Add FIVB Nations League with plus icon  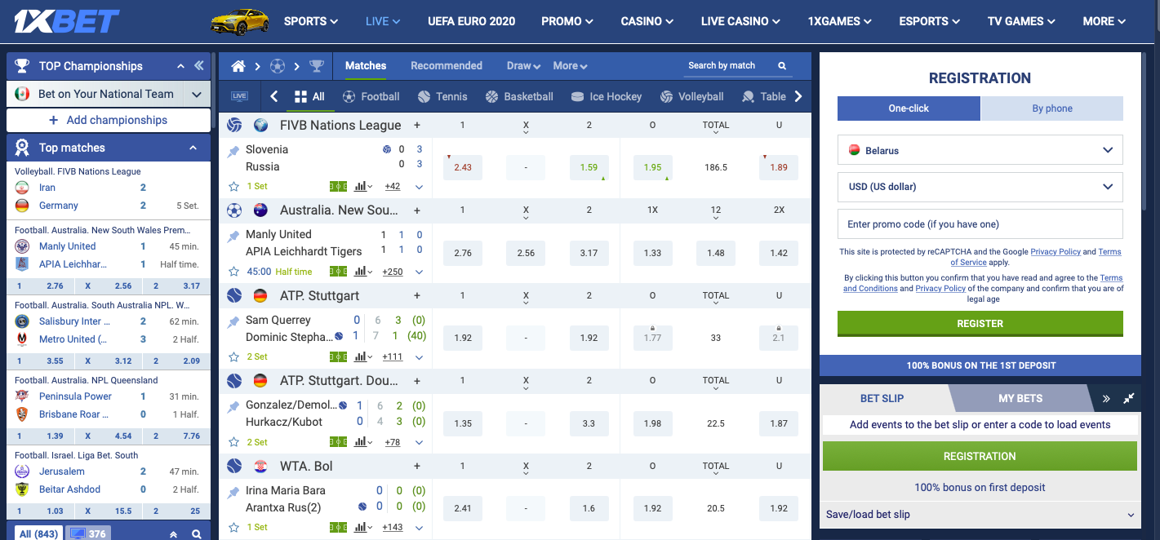(x=417, y=125)
